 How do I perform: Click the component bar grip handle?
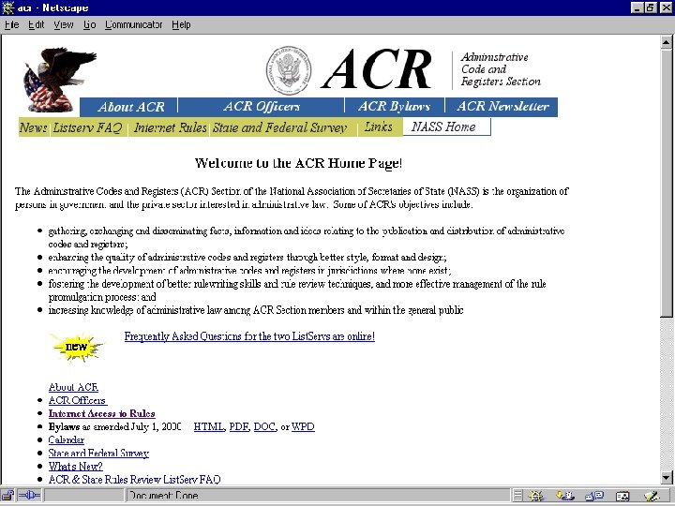click(x=518, y=496)
